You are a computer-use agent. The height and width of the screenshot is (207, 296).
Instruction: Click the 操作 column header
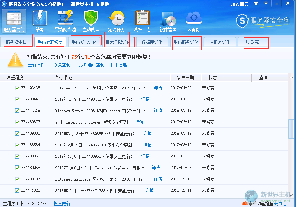pos(270,78)
